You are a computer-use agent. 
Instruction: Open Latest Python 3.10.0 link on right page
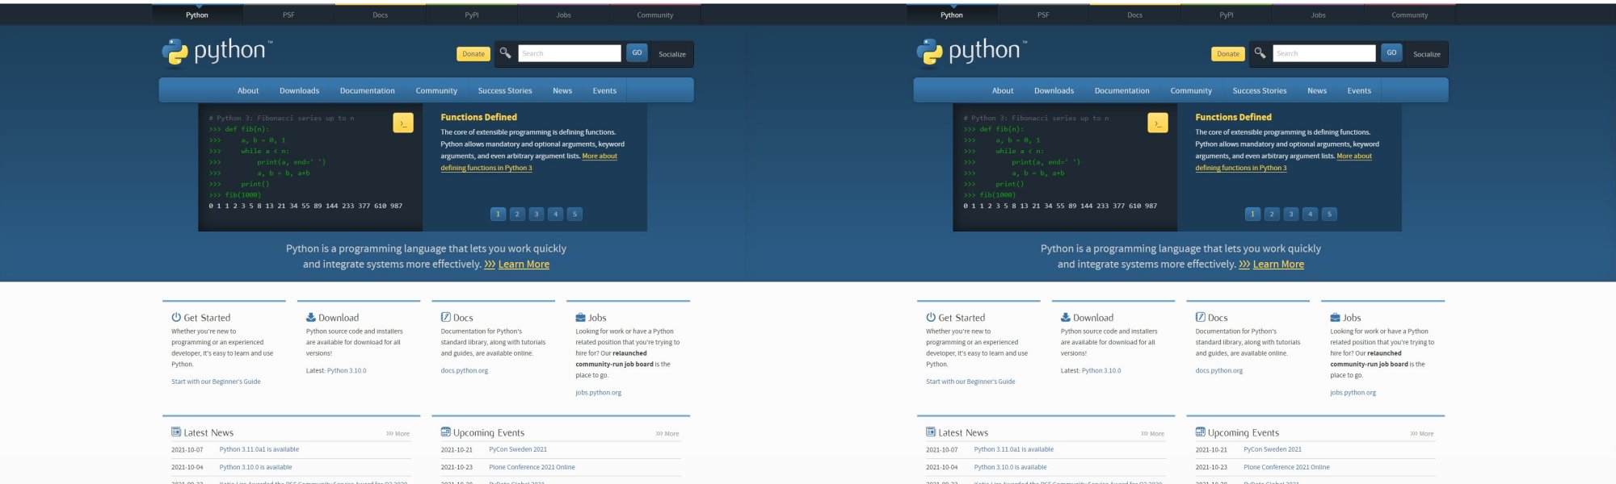(x=1101, y=371)
